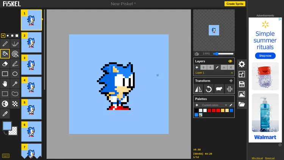
Task: Open the Current colors palette dropdown
Action: tap(214, 105)
